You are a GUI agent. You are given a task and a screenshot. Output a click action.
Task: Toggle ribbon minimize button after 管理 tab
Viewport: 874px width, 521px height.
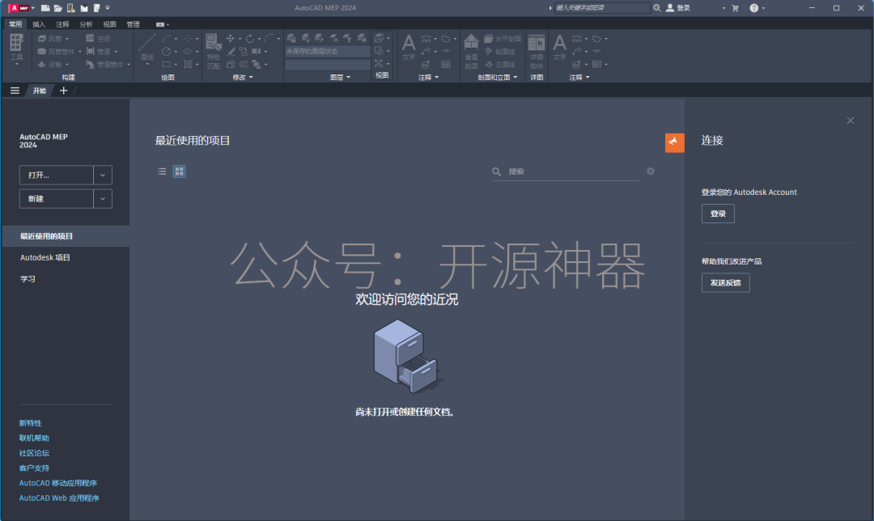160,24
